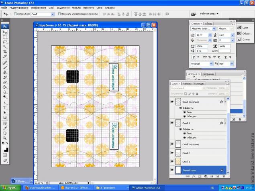Select the Slice tool

coord(5,57)
